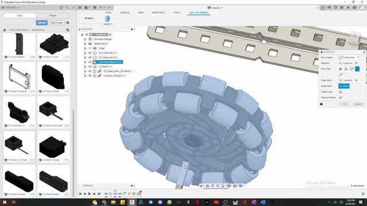Toggle visibility of V5_Smart_Motor component
367x206 pixels.
pyautogui.click(x=90, y=71)
